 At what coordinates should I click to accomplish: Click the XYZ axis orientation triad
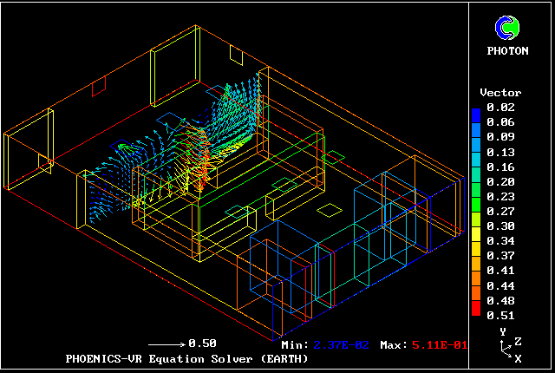[x=506, y=349]
